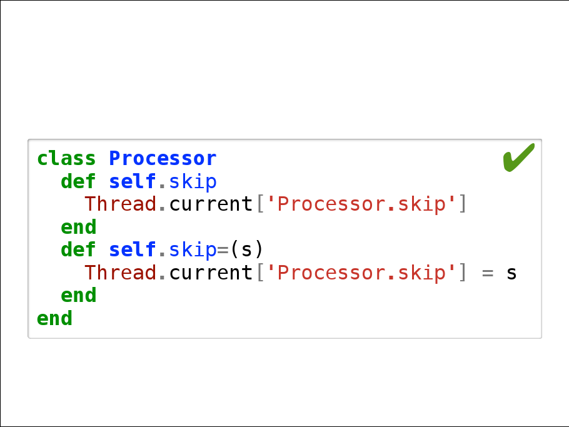Click the first indented 'end' keyword

[78, 227]
